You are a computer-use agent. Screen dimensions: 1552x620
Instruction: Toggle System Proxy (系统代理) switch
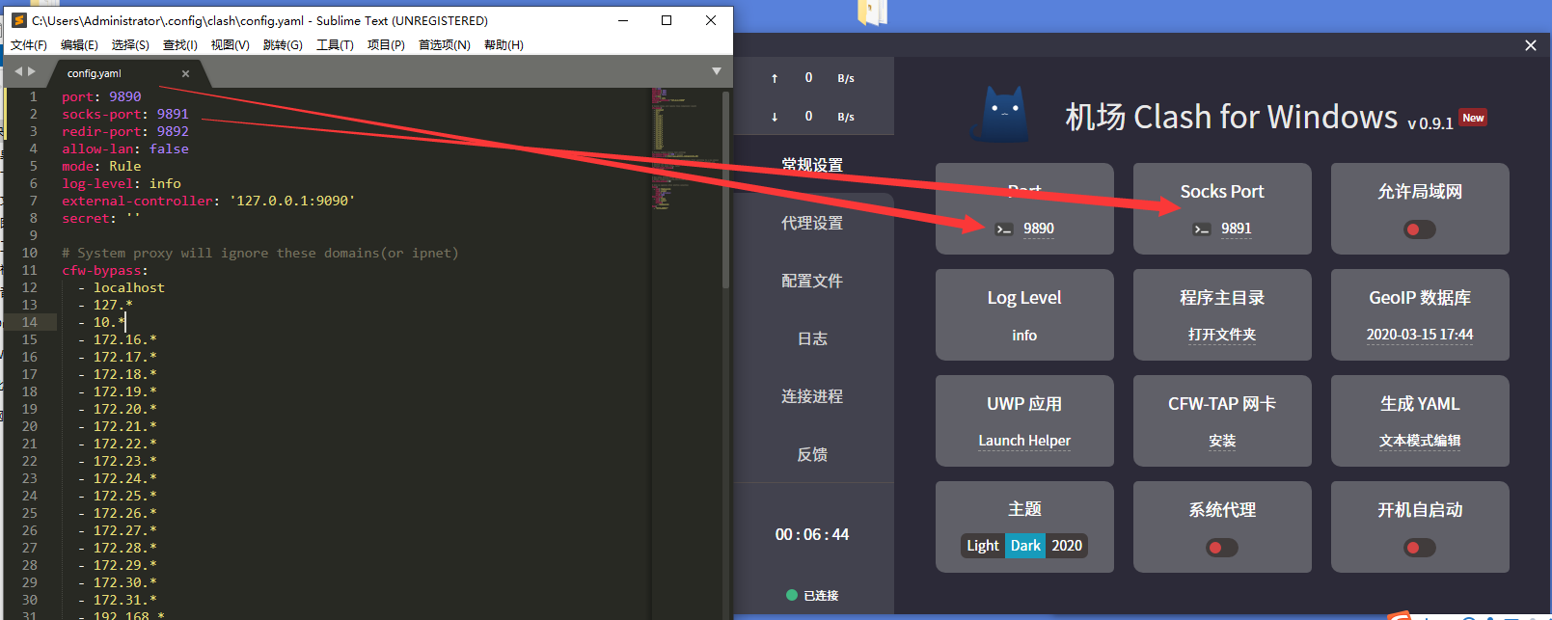tap(1222, 548)
